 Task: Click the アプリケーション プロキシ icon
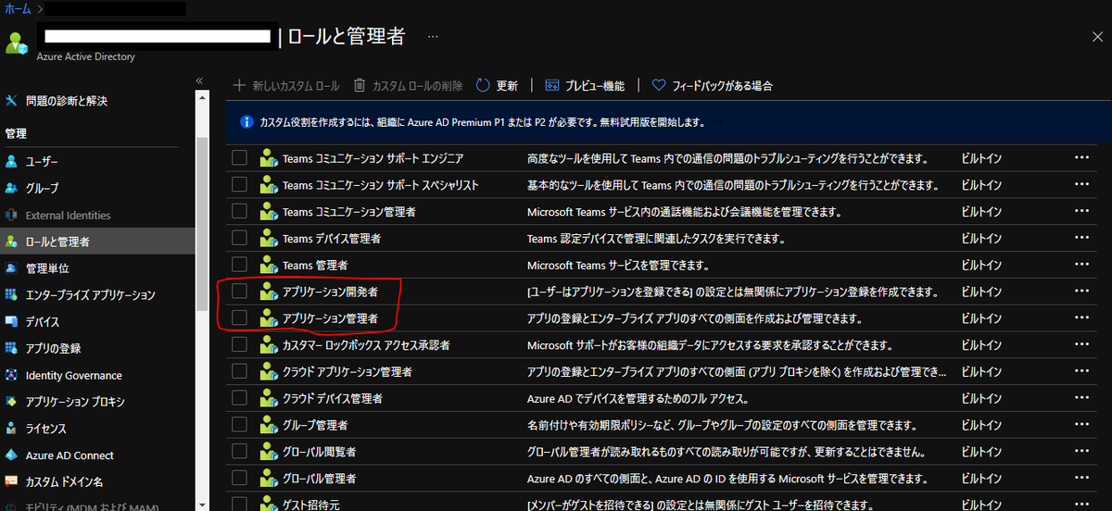[x=11, y=402]
